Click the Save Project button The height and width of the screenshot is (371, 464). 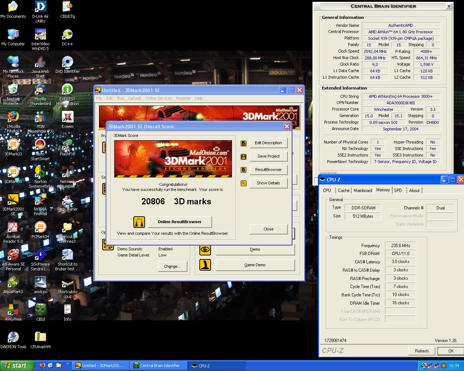point(268,156)
